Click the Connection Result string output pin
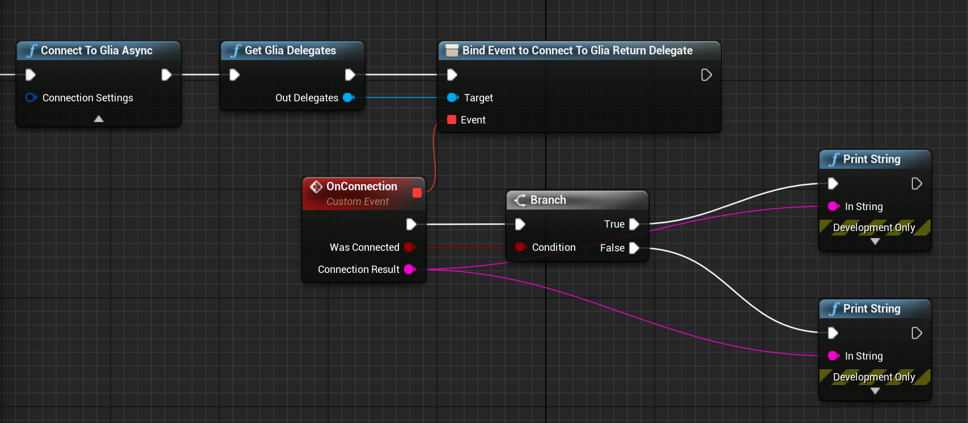 [410, 270]
